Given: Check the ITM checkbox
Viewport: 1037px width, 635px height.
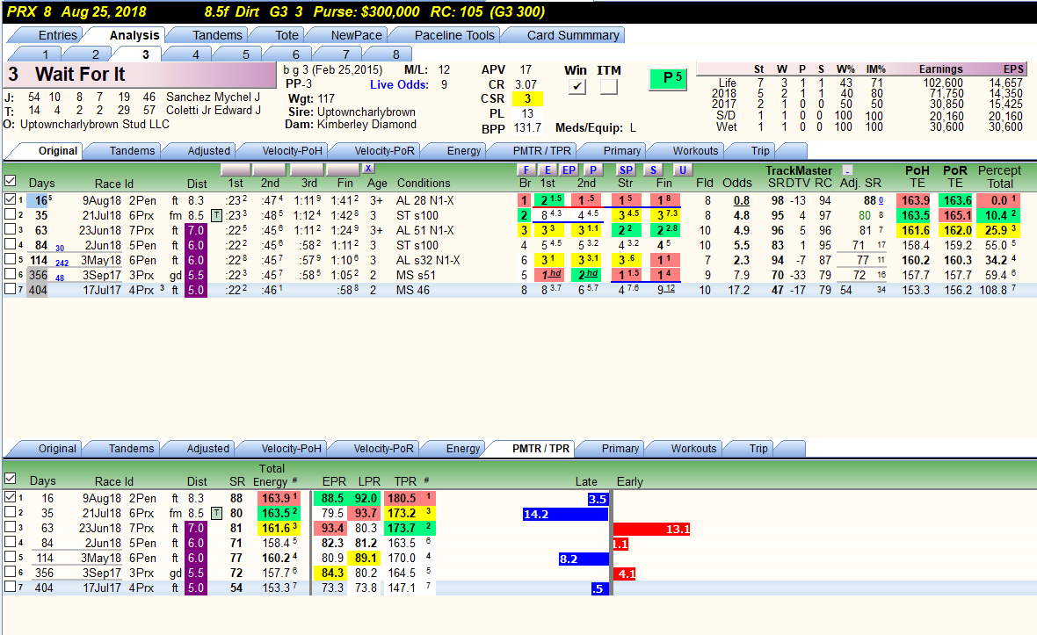Looking at the screenshot, I should 608,86.
